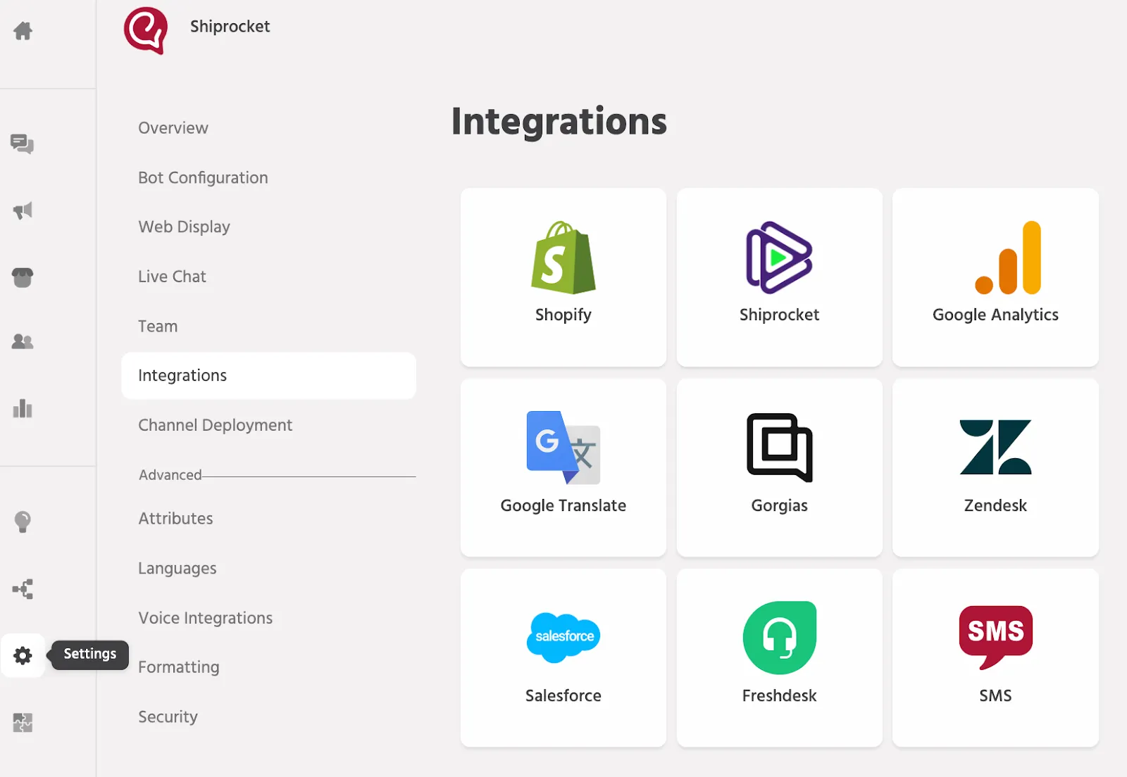Click the Settings tooltip label

90,654
